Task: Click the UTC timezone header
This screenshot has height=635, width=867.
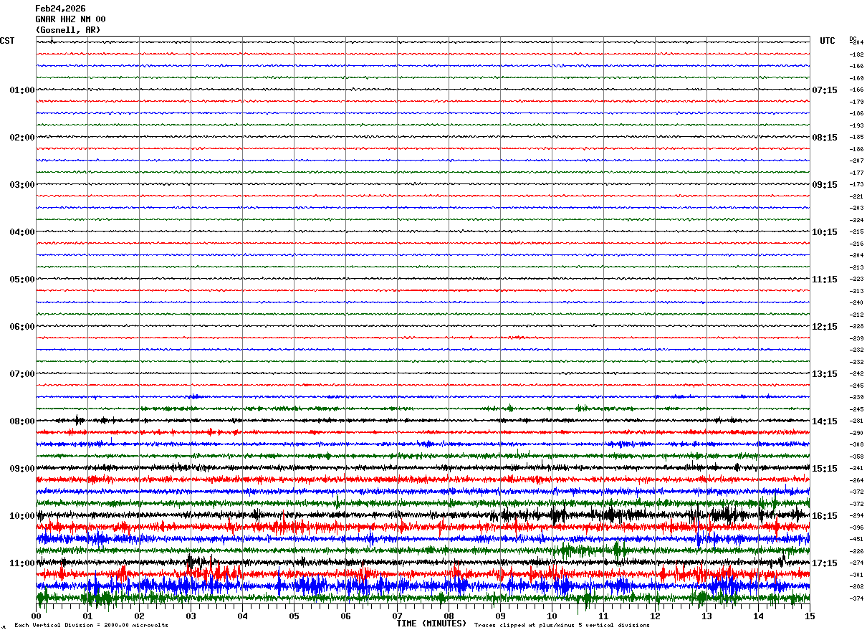Action: pos(828,41)
